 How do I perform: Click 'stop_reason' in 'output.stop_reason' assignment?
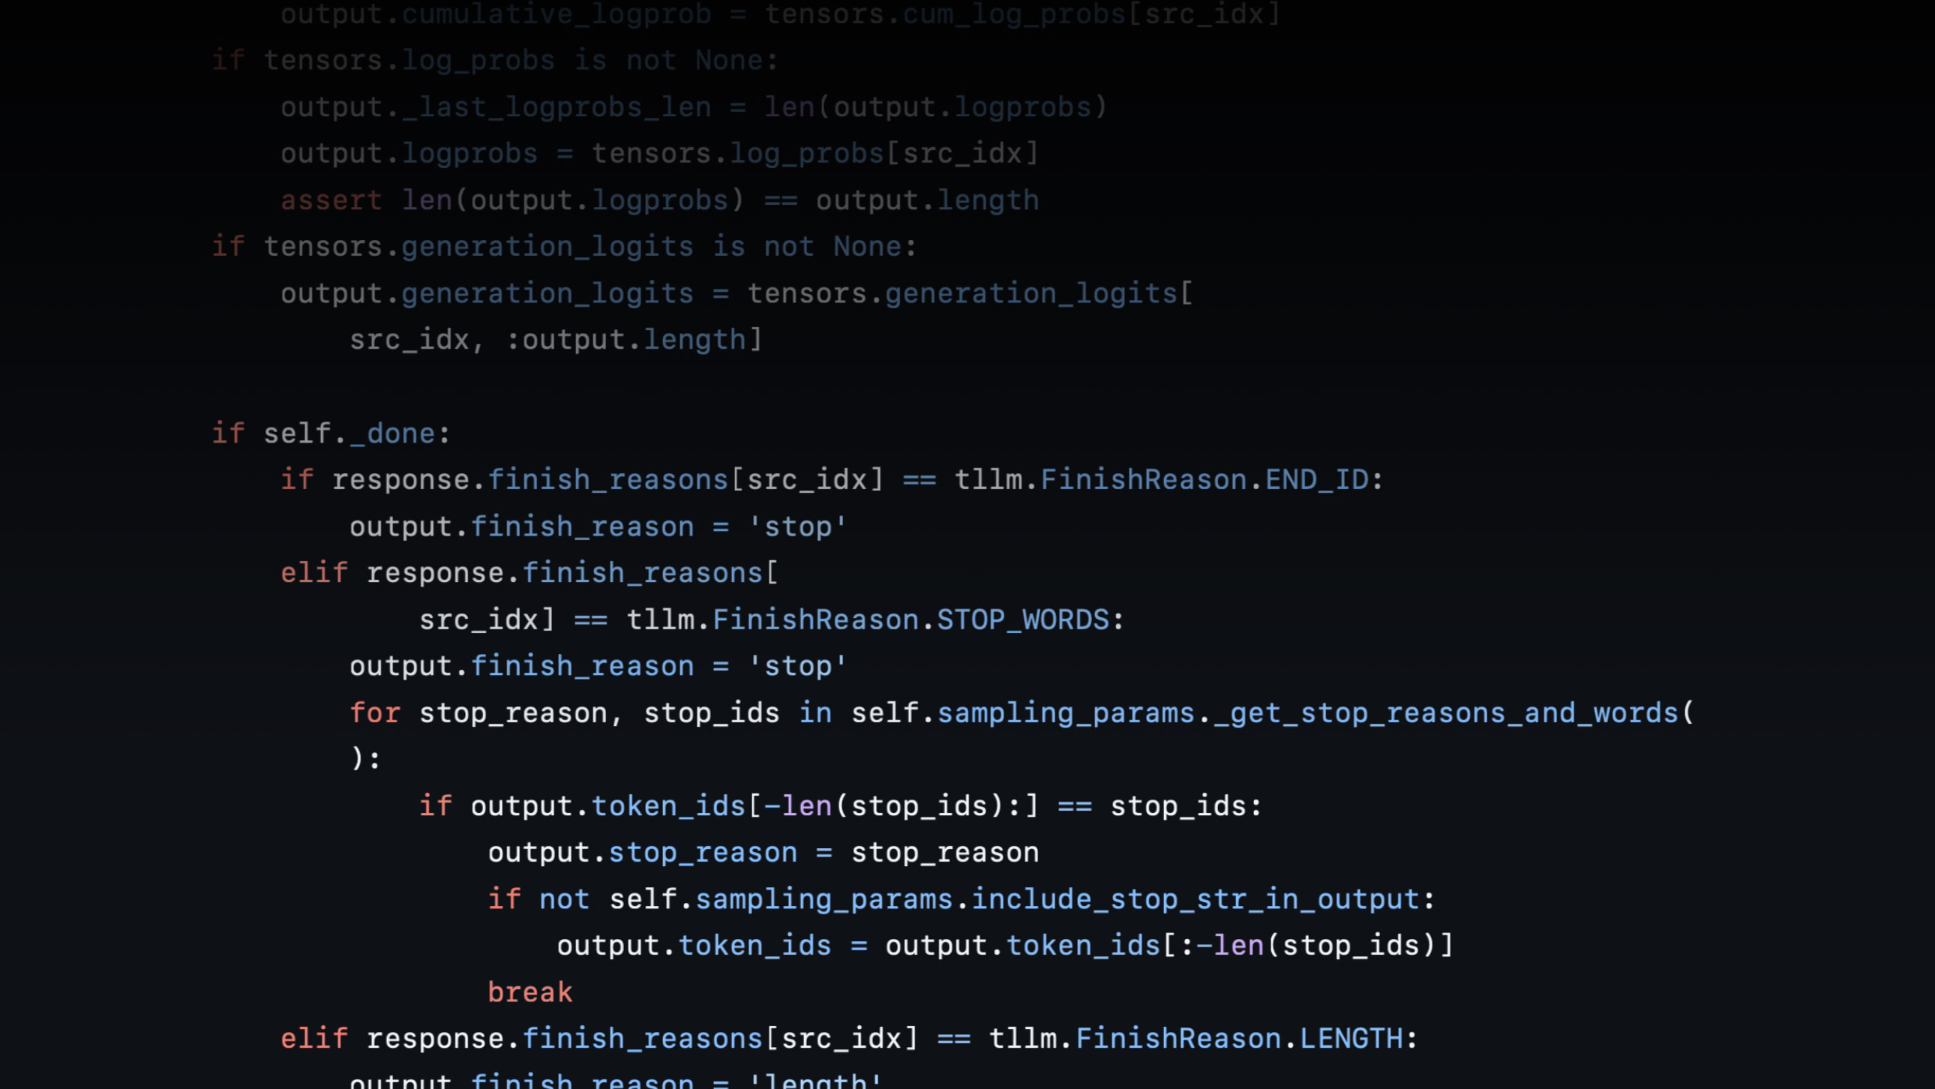click(702, 853)
